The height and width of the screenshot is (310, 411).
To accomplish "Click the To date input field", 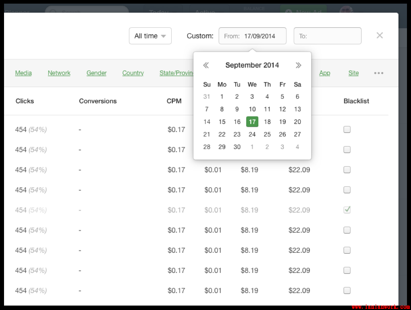I will pos(328,36).
